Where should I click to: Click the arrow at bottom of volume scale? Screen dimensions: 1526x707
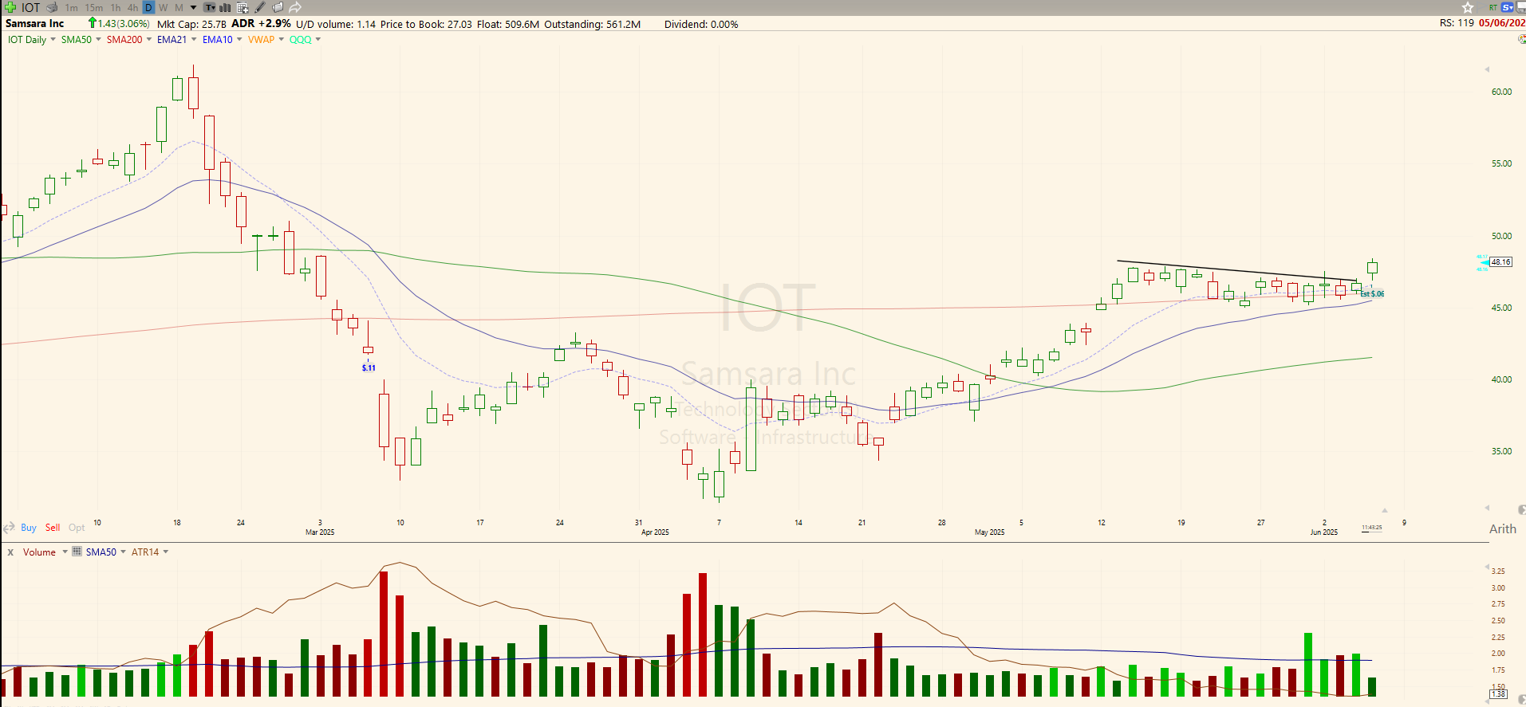coord(1487,700)
